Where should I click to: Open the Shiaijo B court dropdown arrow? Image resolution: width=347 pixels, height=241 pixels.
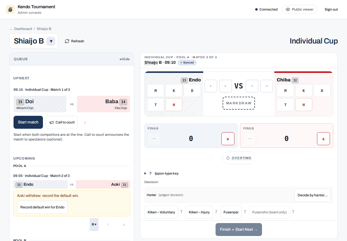pos(51,41)
